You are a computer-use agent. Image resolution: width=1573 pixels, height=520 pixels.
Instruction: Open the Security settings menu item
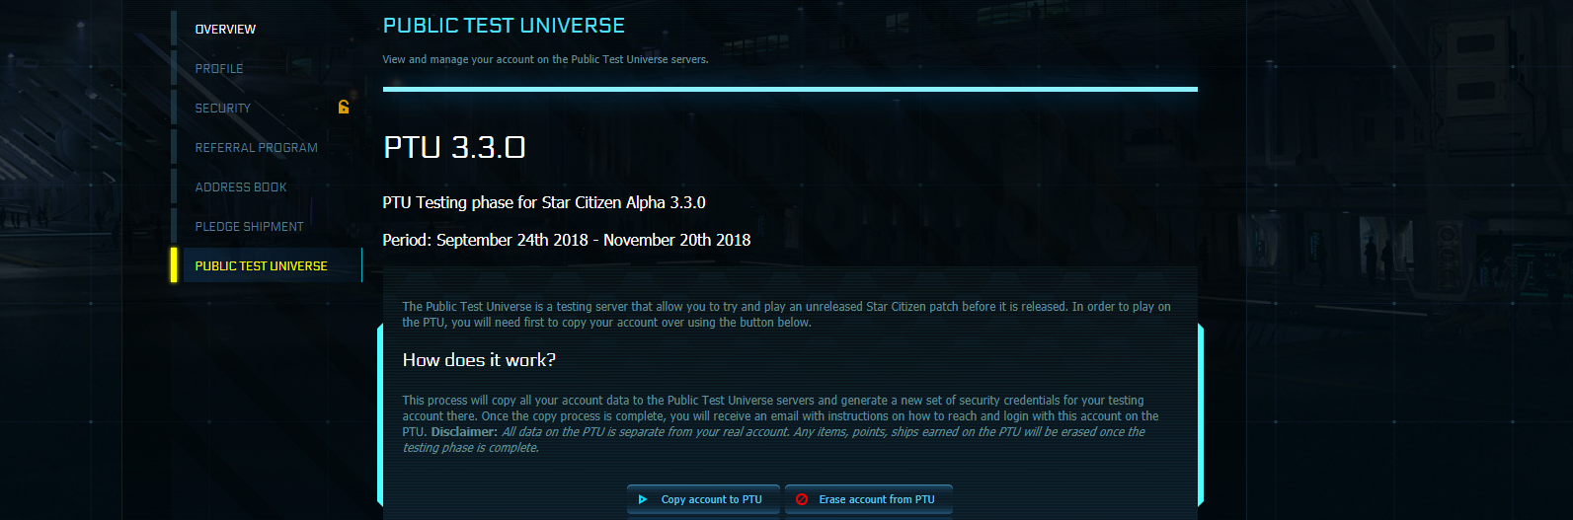coord(223,109)
